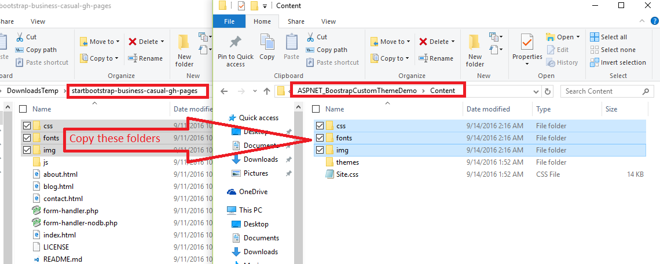Click Rename in left window ribbon

(146, 58)
